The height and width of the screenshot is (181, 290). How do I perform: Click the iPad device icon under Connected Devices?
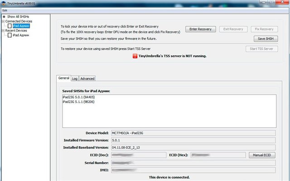coord(10,26)
